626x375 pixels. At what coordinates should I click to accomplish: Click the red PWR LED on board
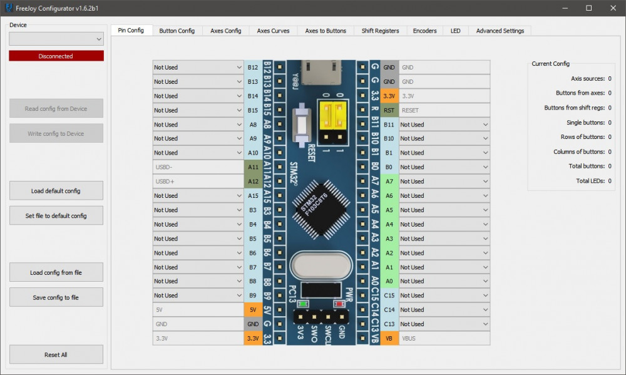[x=339, y=304]
